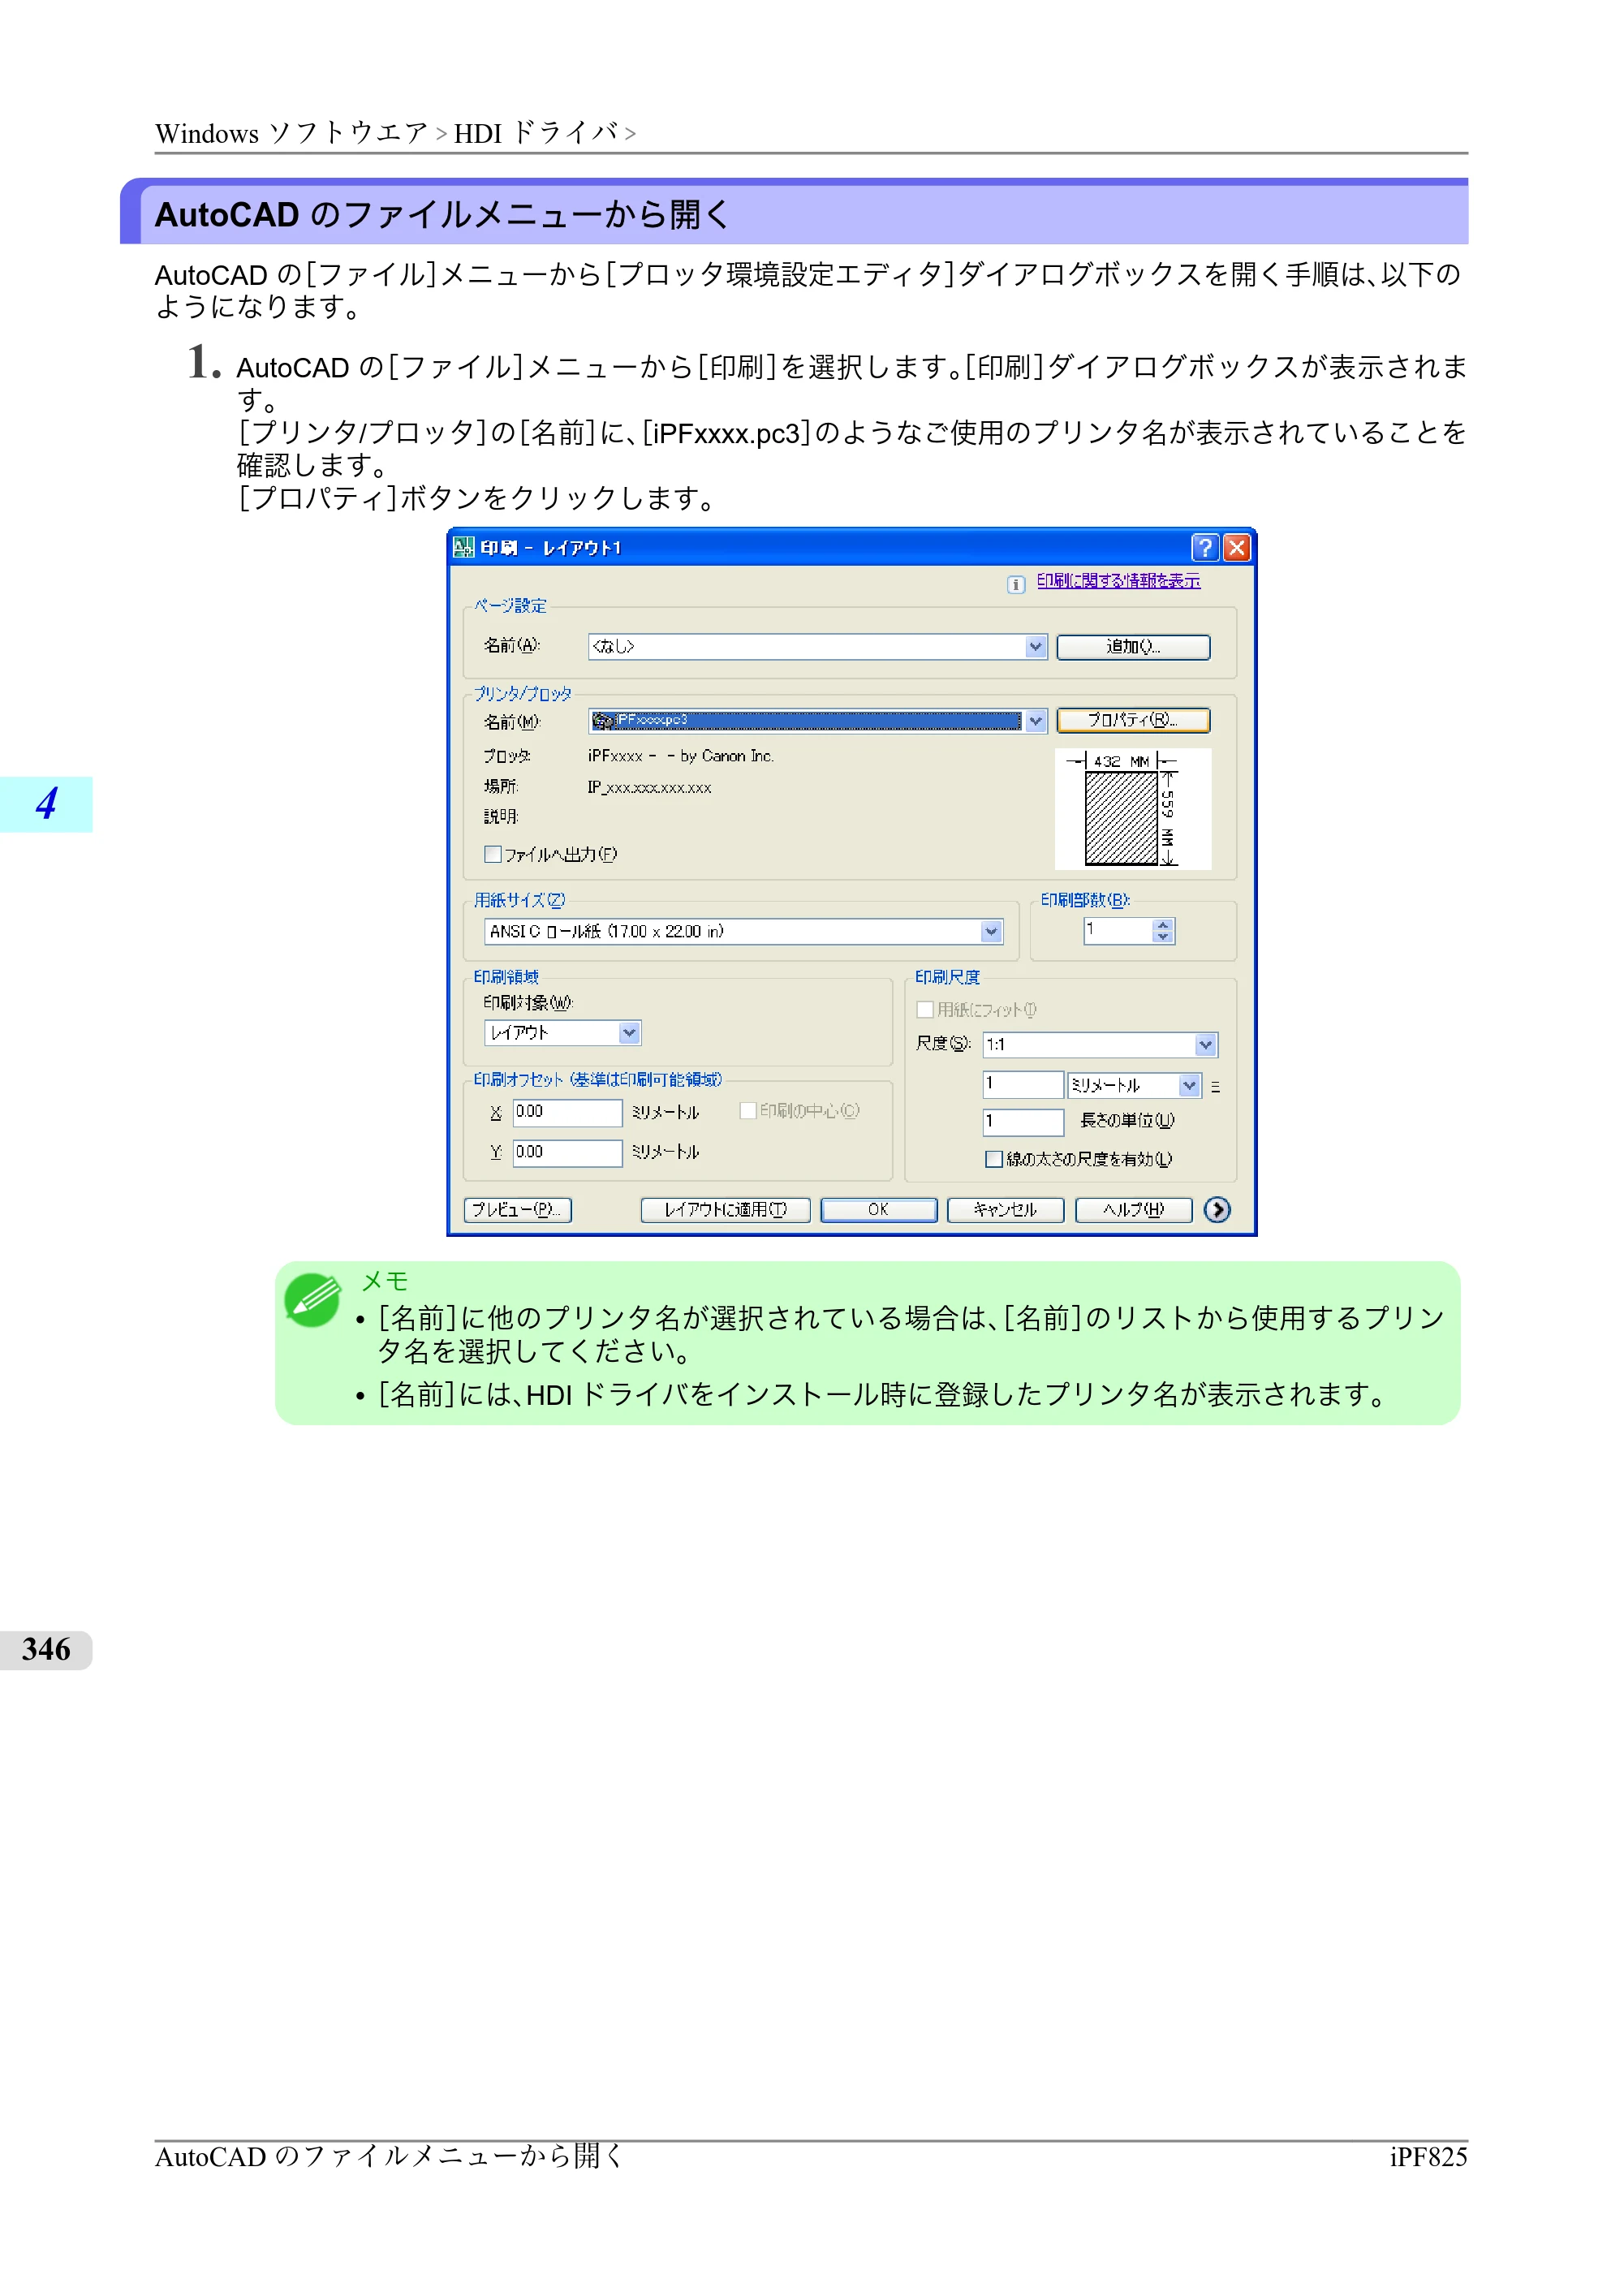The height and width of the screenshot is (2296, 1624).
Task: Click the scale value field beside ミリメートル
Action: pos(1023,1085)
